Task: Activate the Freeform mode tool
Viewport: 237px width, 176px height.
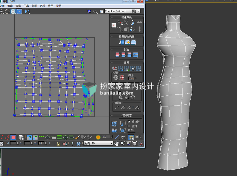Action: tap(19, 12)
